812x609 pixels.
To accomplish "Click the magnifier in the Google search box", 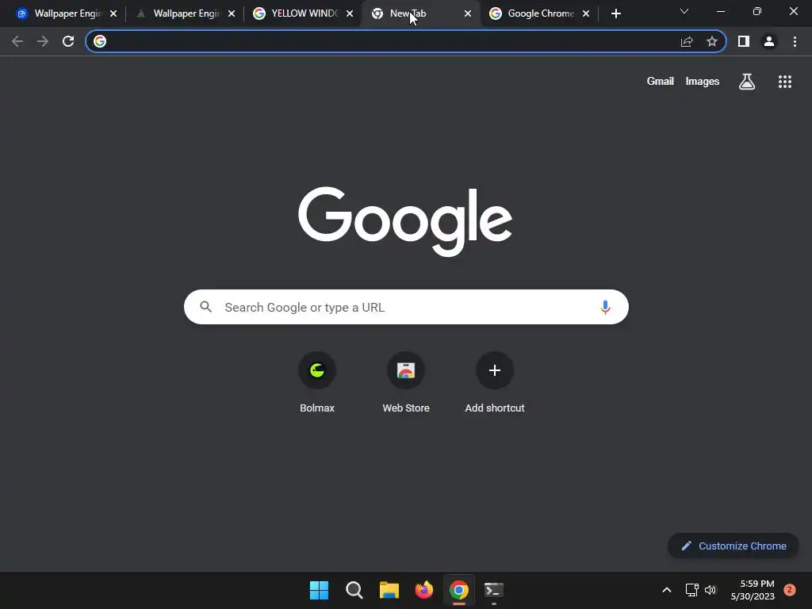I will [x=206, y=307].
